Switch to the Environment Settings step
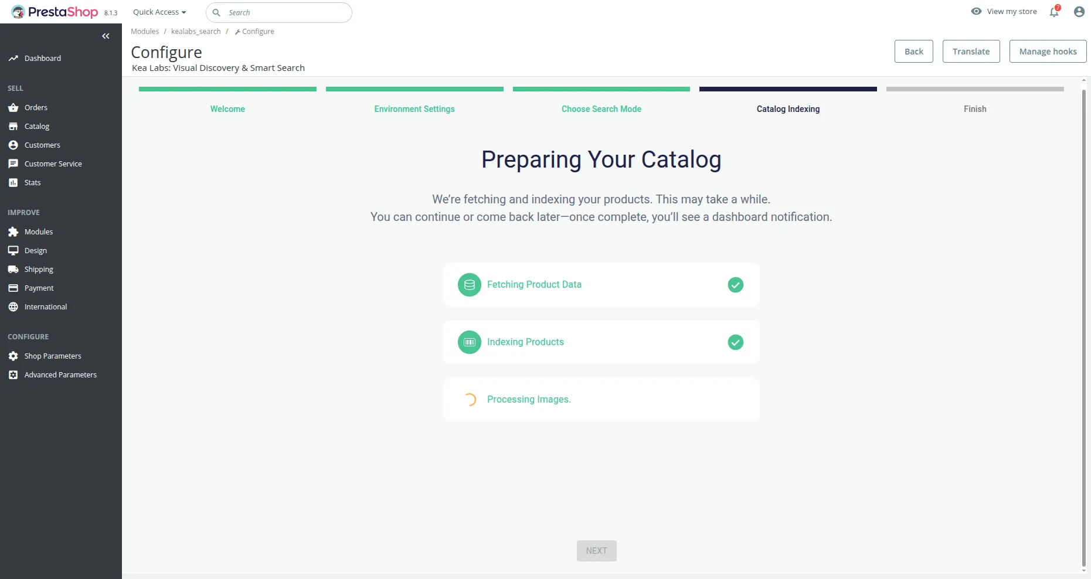The height and width of the screenshot is (579, 1091). tap(414, 109)
